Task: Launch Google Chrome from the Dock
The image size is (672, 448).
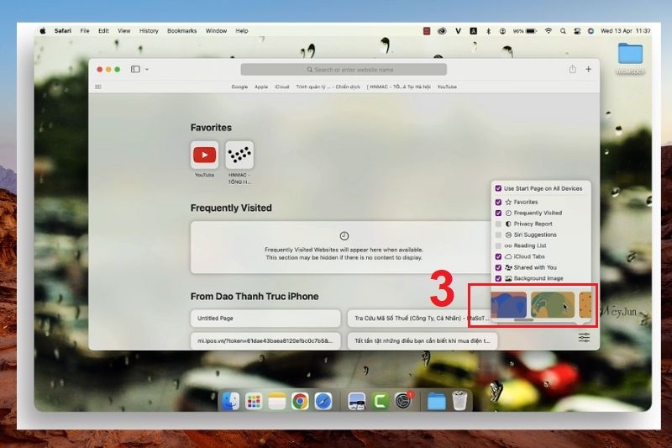Action: click(x=300, y=402)
